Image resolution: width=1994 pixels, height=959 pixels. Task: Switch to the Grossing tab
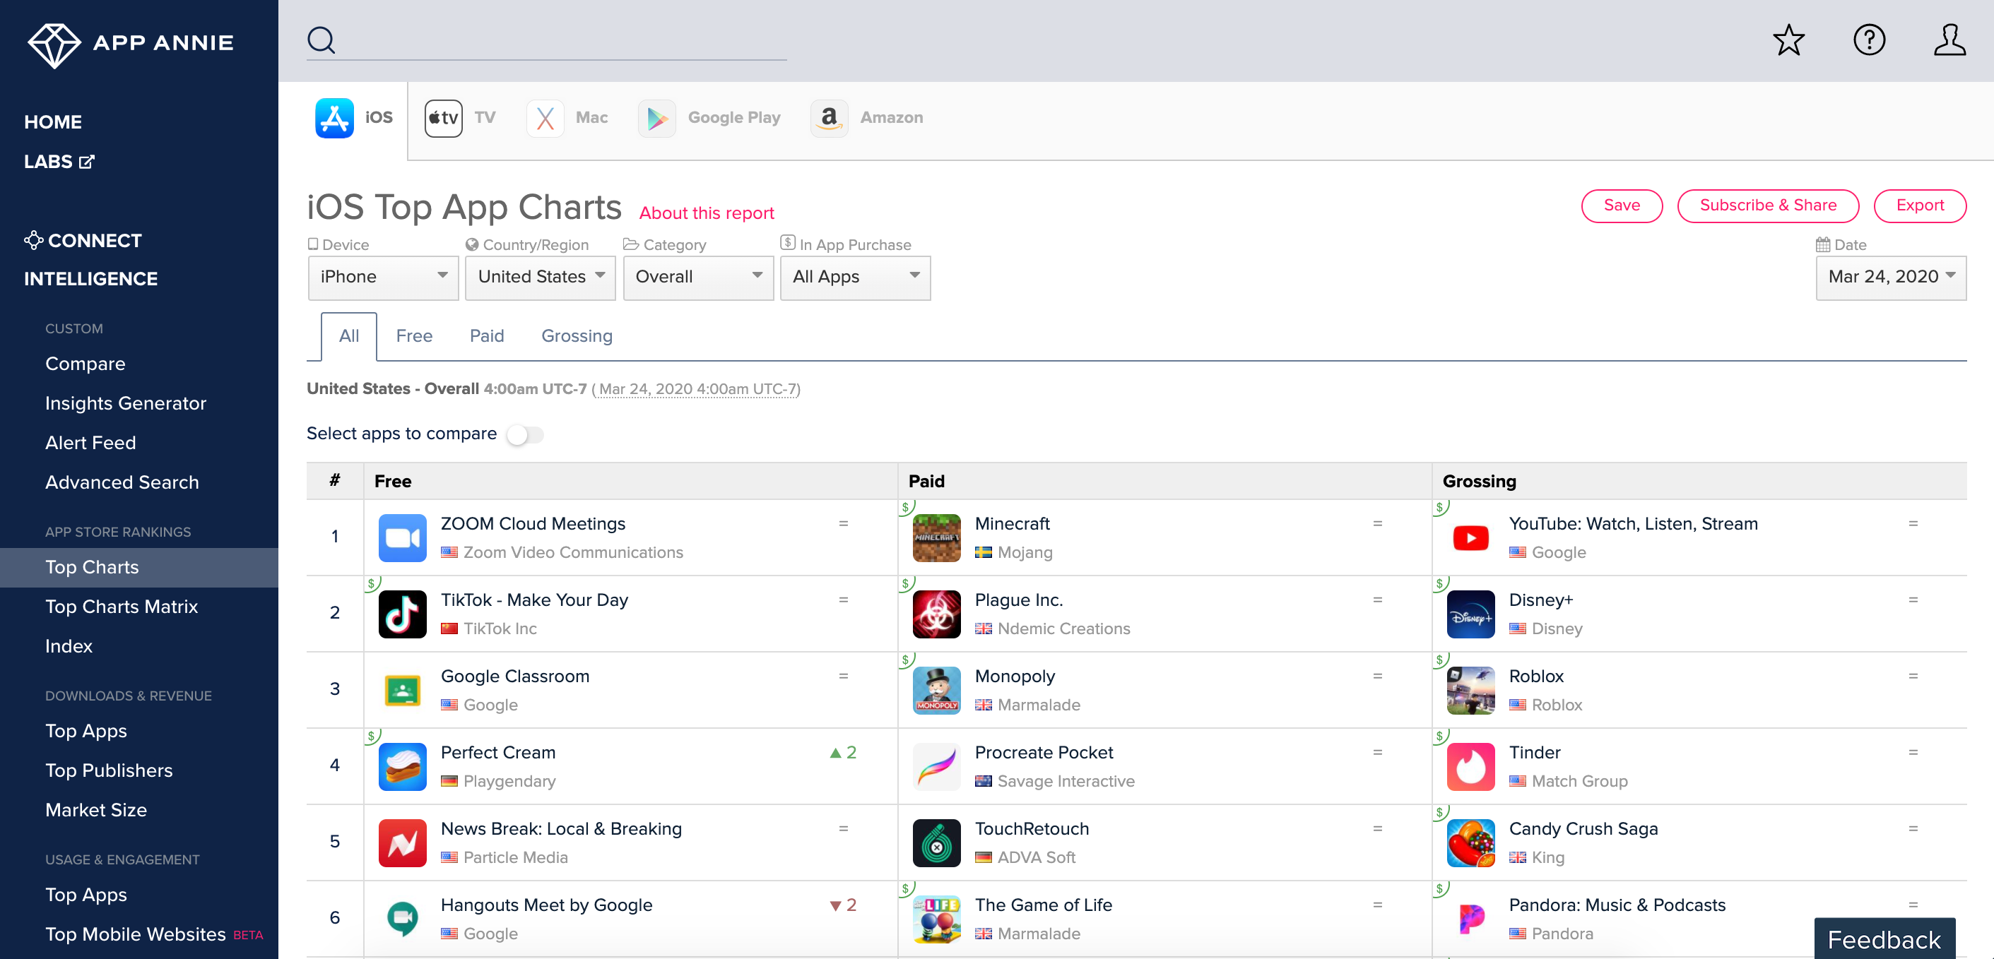576,335
